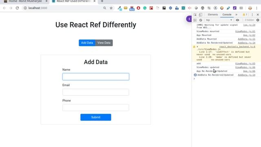
Task: Open DevTools customize three-dot menu
Action: click(x=252, y=15)
